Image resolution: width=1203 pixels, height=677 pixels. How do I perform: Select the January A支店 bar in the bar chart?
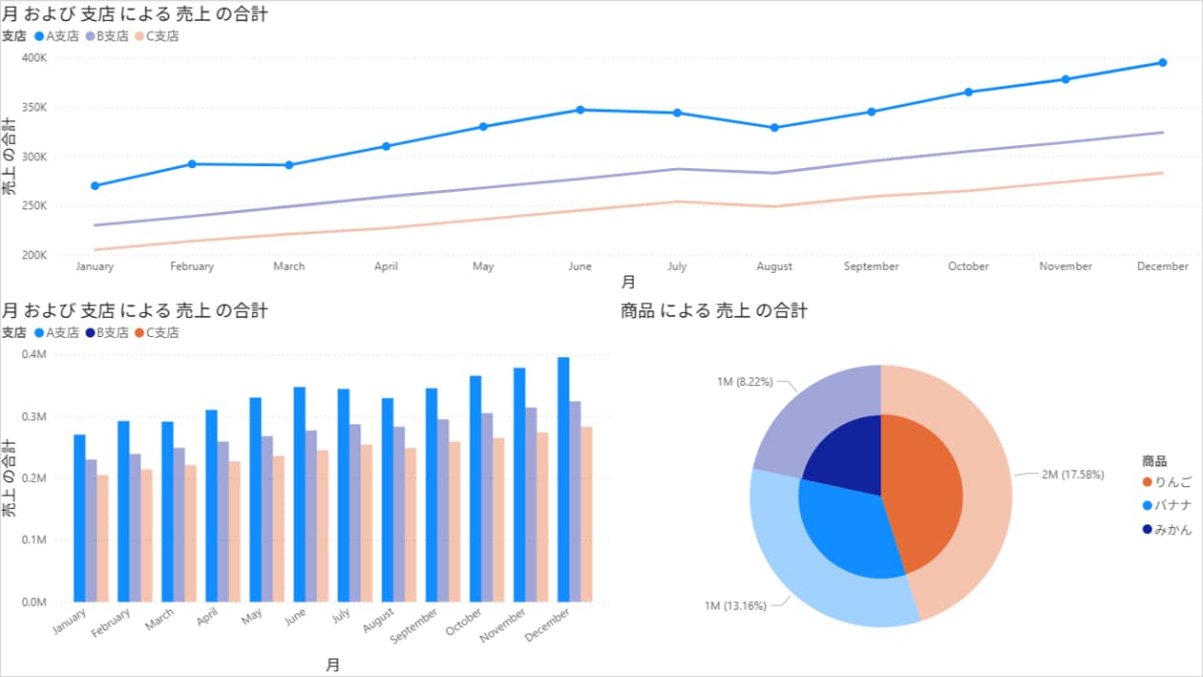[x=79, y=518]
